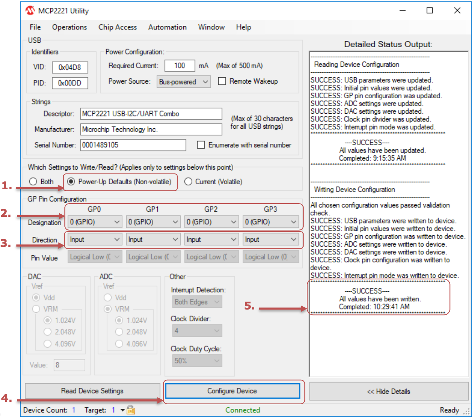Image resolution: width=475 pixels, height=420 pixels.
Task: Click the Manufacturer text field
Action: (151, 129)
